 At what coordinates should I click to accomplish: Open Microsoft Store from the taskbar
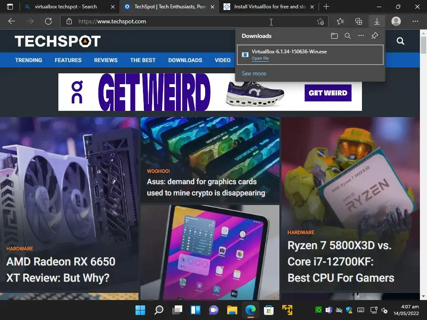click(x=269, y=310)
